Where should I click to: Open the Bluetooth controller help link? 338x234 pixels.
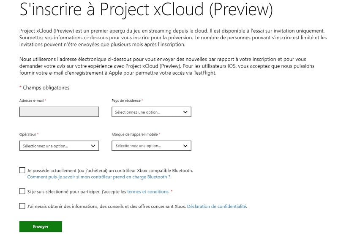(x=98, y=177)
